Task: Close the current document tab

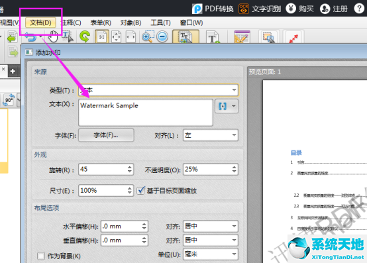Action: [x=3, y=70]
